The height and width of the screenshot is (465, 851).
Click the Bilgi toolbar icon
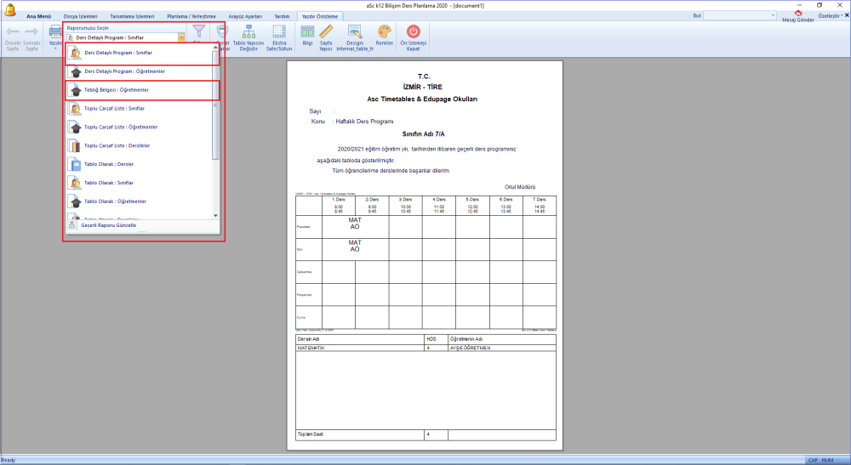(307, 31)
